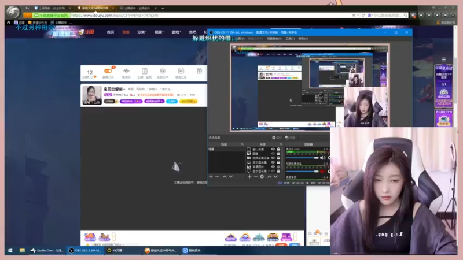Open OBS 工具(T) menu
This screenshot has height=260, width=463.
pyautogui.click(x=290, y=39)
